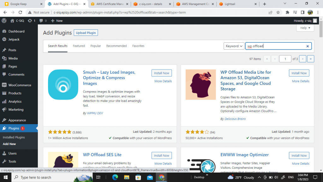The image size is (323, 182).
Task: View More Details for WP Offload Media
Action: (x=301, y=81)
